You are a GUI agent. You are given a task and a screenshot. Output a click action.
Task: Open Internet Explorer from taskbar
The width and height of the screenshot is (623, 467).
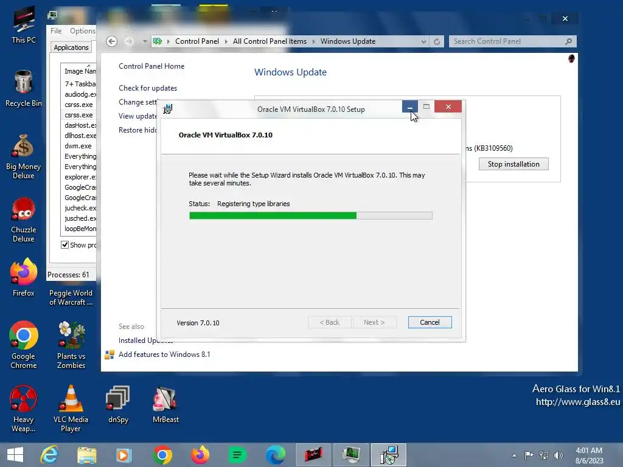[x=49, y=455]
